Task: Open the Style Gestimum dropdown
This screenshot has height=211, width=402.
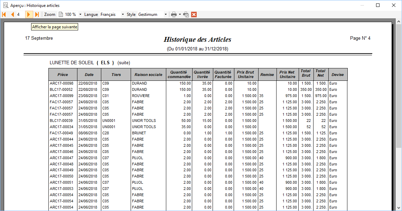Action: (x=166, y=15)
